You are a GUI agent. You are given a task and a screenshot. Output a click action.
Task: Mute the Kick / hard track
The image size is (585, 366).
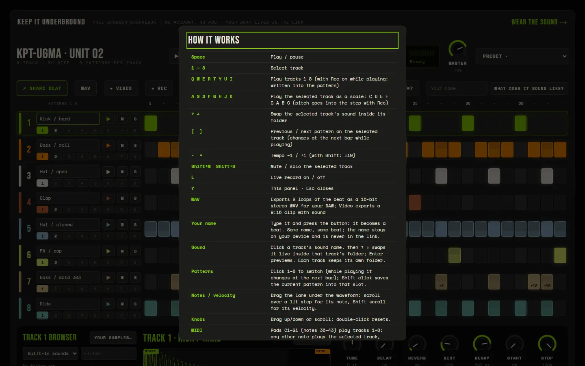122,119
